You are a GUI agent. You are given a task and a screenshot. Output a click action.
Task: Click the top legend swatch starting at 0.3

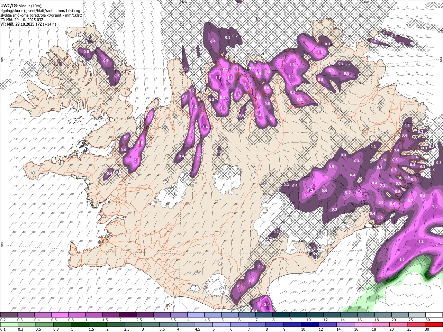click(x=26, y=315)
